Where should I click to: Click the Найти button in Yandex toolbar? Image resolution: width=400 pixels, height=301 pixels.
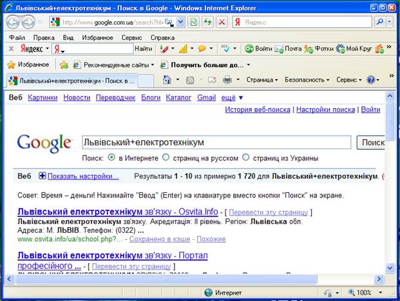click(144, 48)
